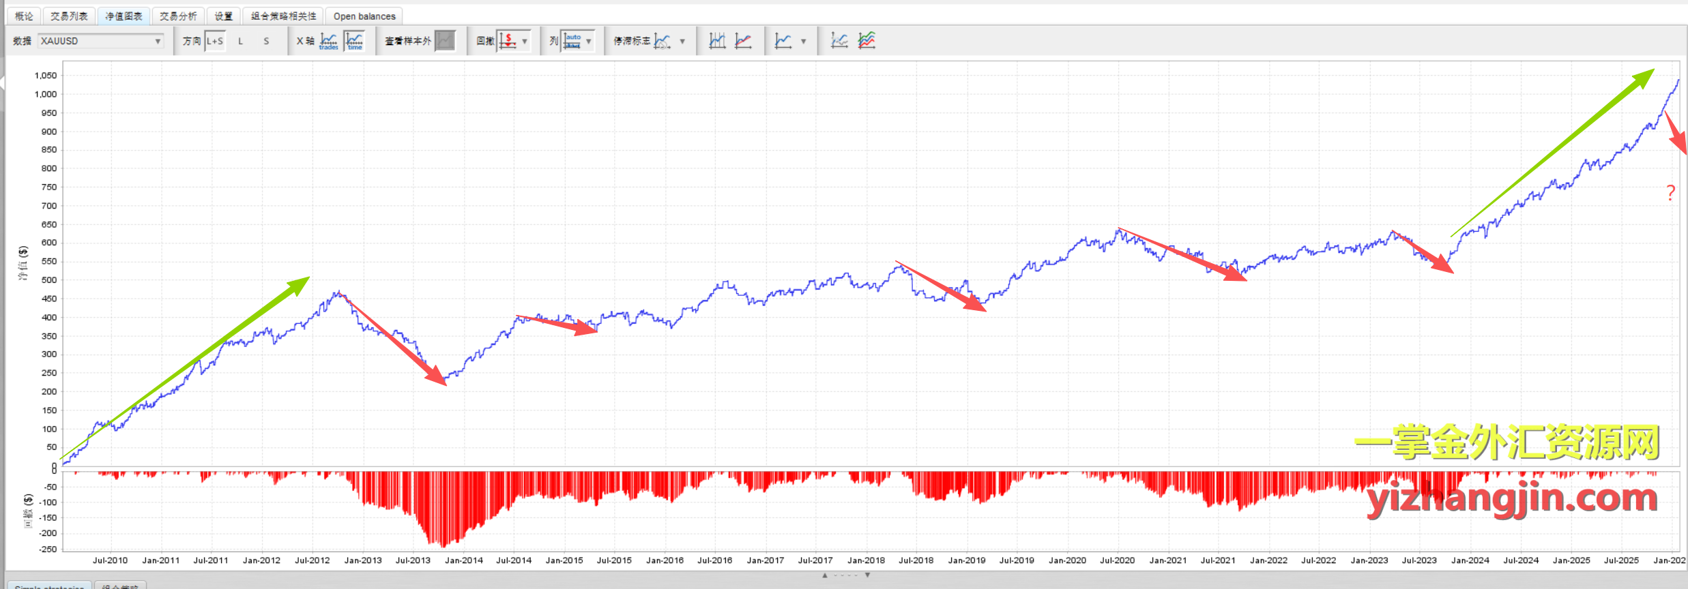Click the vertical bars chart icon

716,41
